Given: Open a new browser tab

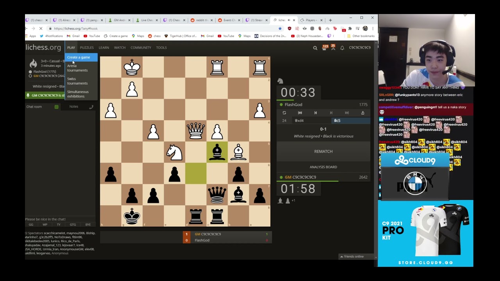Looking at the screenshot, I should point(330,20).
